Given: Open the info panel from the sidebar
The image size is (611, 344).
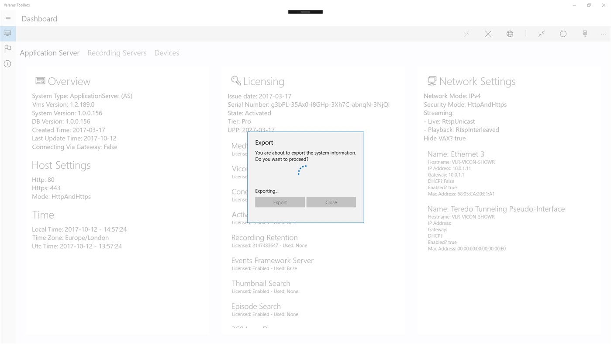Looking at the screenshot, I should pos(7,63).
